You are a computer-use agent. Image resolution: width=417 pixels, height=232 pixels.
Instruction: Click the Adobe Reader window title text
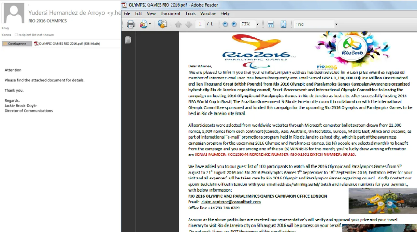(x=173, y=5)
